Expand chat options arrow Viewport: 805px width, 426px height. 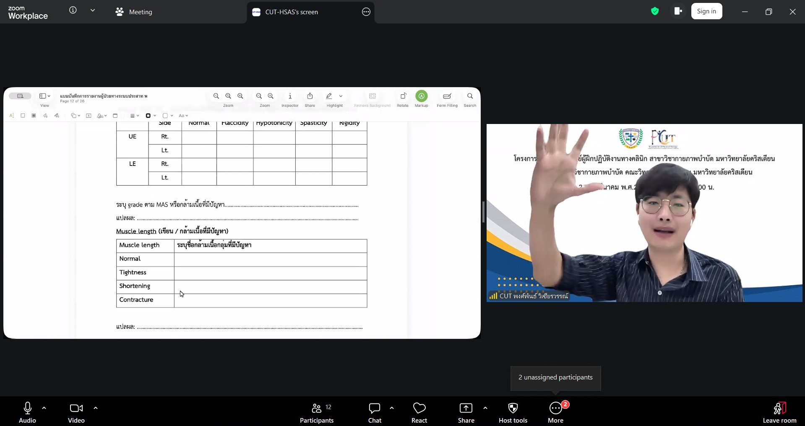(x=392, y=408)
